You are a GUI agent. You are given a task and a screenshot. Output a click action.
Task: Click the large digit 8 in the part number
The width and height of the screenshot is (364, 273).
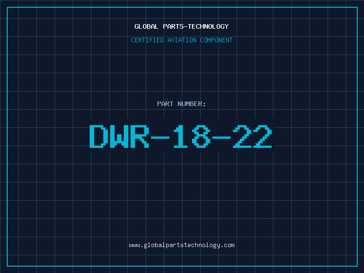point(201,136)
